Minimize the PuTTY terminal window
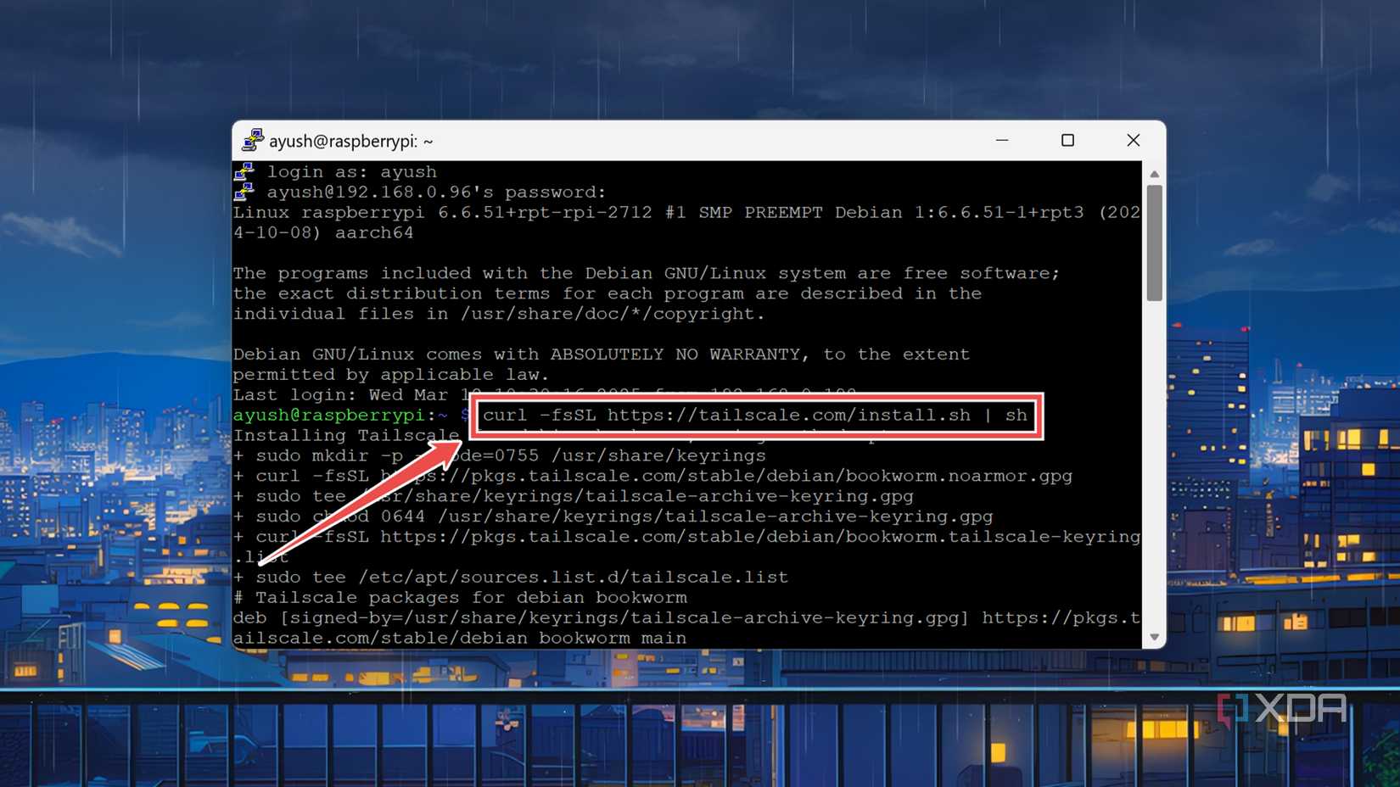The image size is (1400, 787). (x=1002, y=140)
